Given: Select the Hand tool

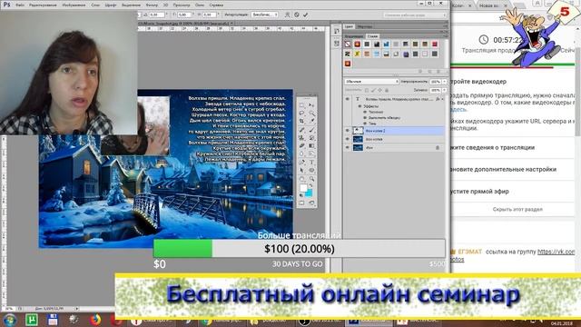Looking at the screenshot, I should [301, 178].
